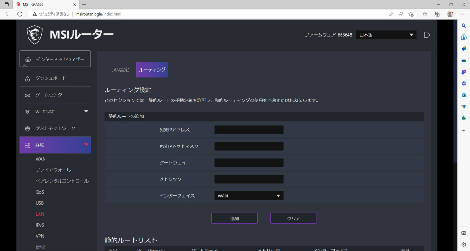
Task: Add page to favorites star icon
Action: coord(411,14)
